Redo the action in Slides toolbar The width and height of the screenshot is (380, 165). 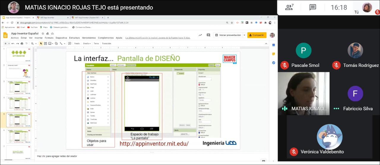[x=18, y=43]
